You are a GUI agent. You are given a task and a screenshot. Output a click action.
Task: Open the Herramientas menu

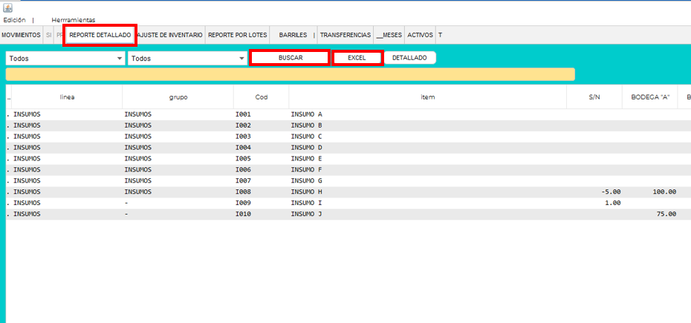point(73,20)
